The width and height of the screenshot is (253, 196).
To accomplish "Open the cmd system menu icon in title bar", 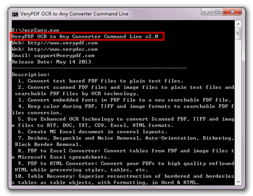I will pyautogui.click(x=15, y=14).
